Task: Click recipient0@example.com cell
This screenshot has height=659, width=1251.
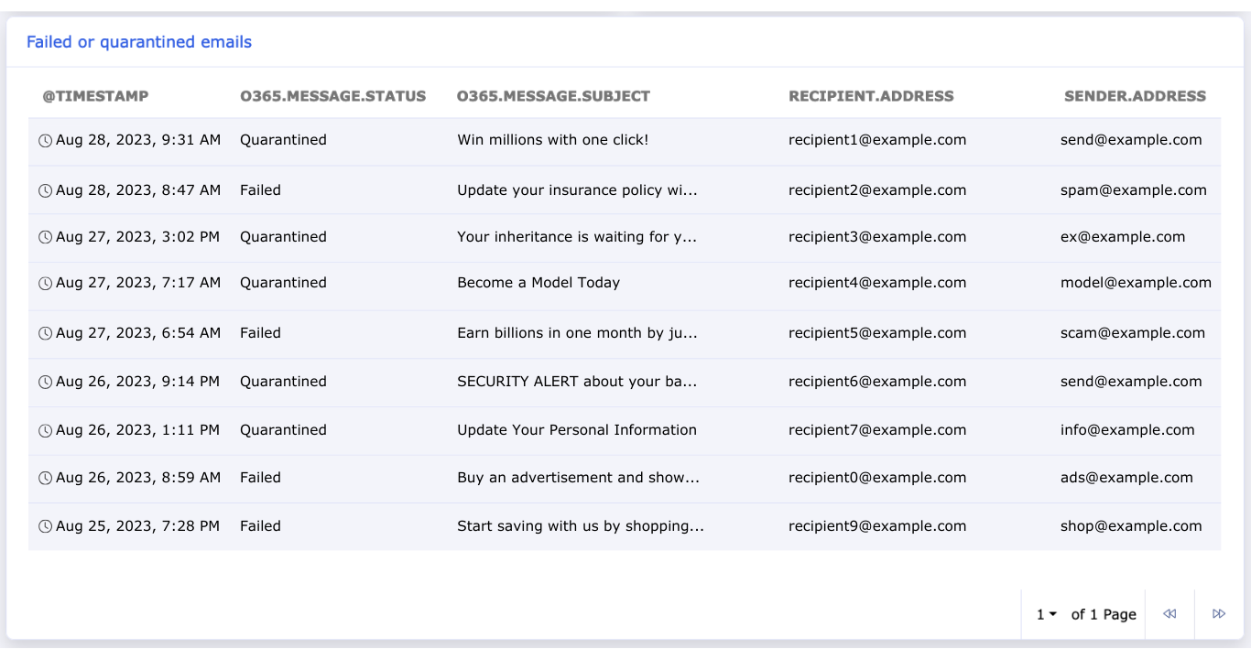Action: [877, 478]
